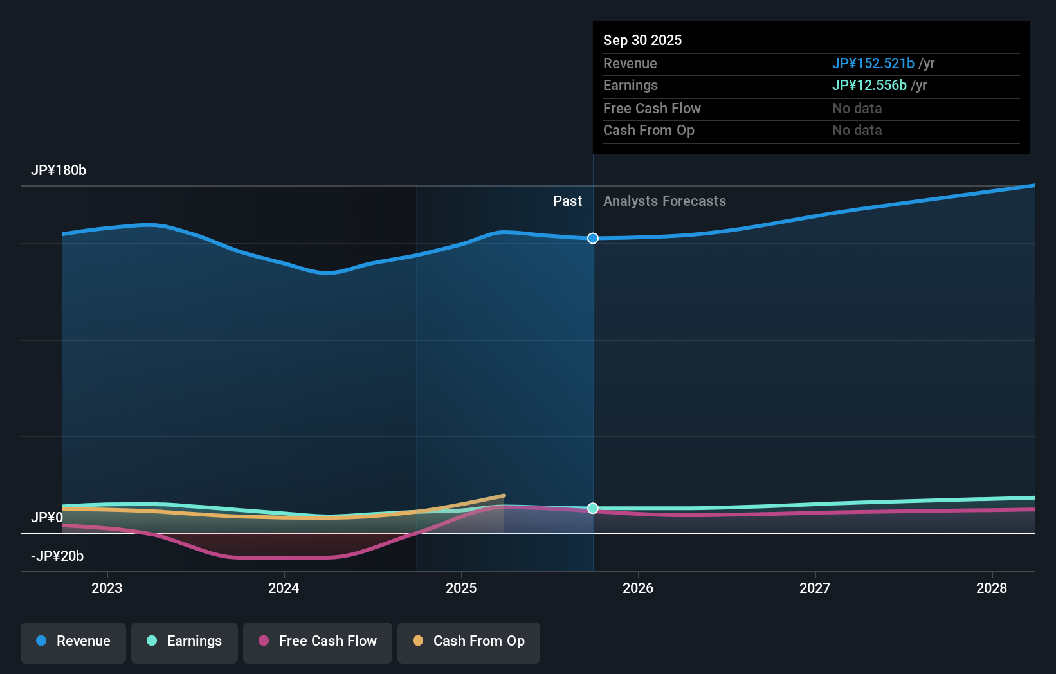1056x674 pixels.
Task: Click the pink Free Cash Flow legend dot
Action: coord(264,641)
